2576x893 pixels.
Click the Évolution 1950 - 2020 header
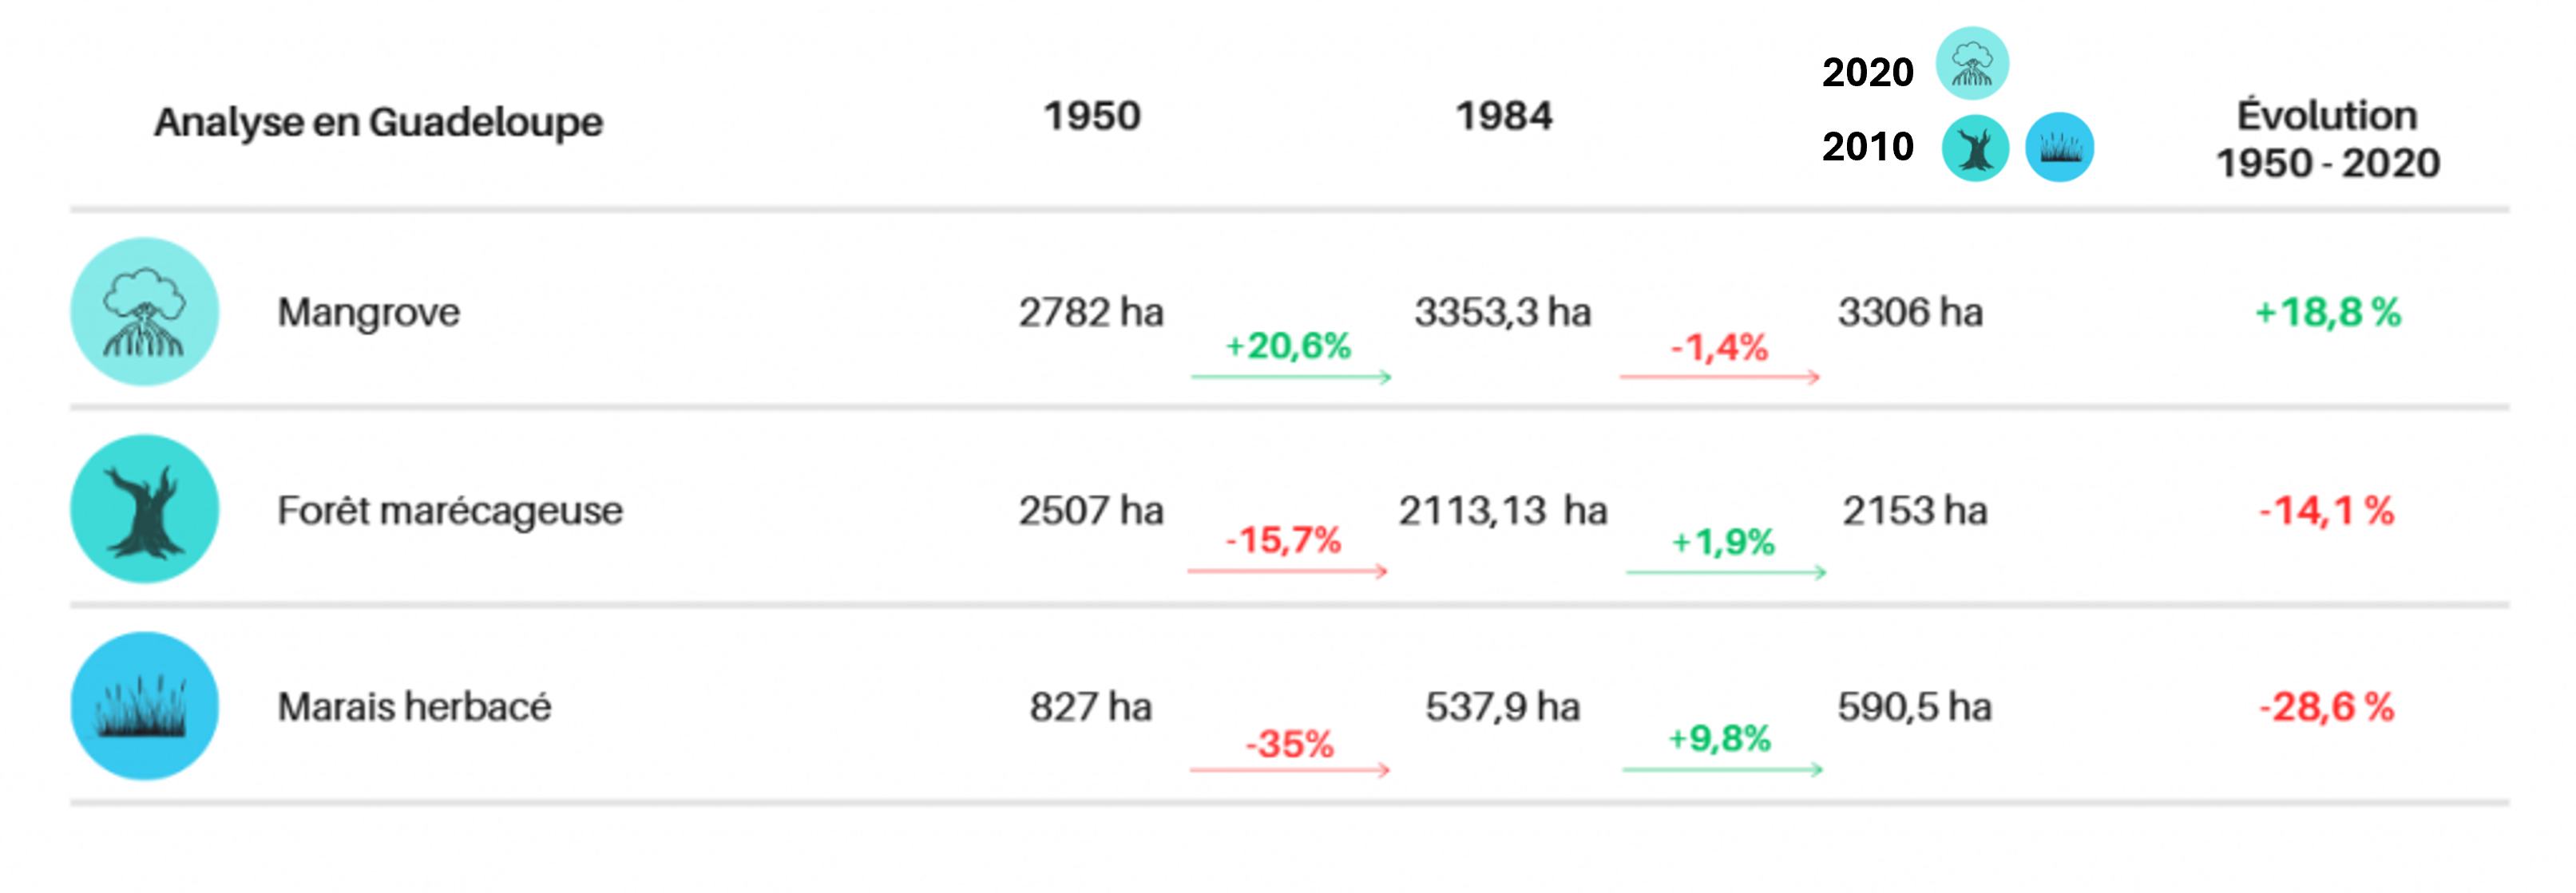(x=2327, y=139)
